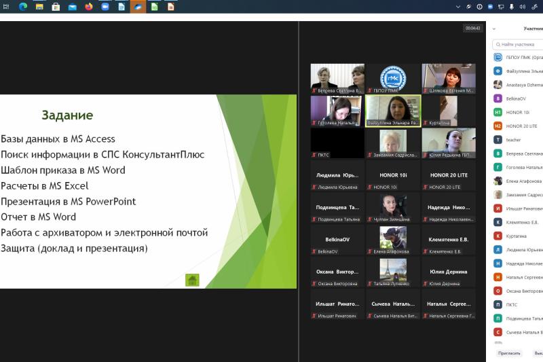
Task: Click Вепрева Светлана name in participants list
Action: (x=524, y=153)
